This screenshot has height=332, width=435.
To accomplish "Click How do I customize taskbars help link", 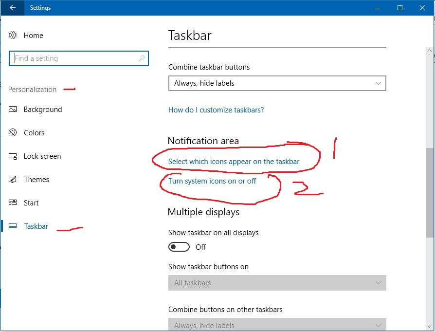I will (216, 110).
